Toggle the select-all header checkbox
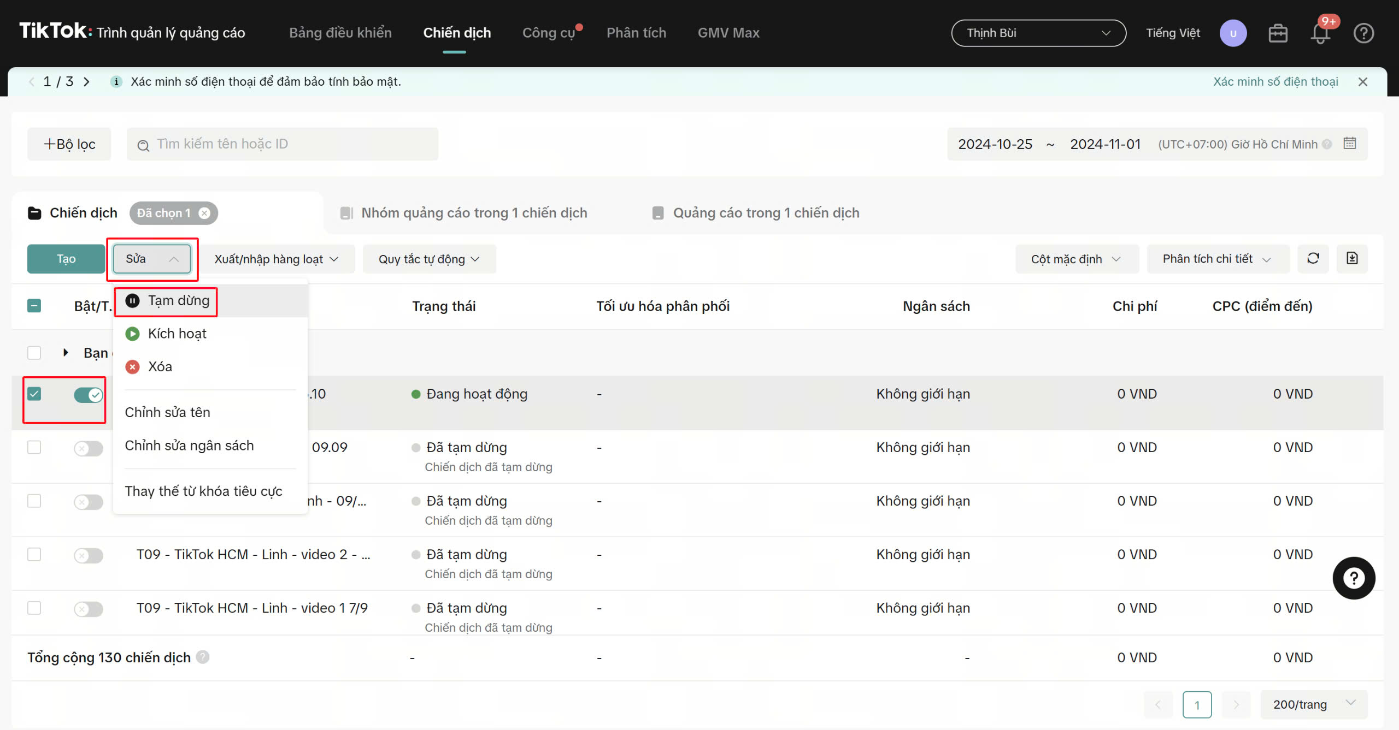The height and width of the screenshot is (730, 1399). (x=34, y=306)
